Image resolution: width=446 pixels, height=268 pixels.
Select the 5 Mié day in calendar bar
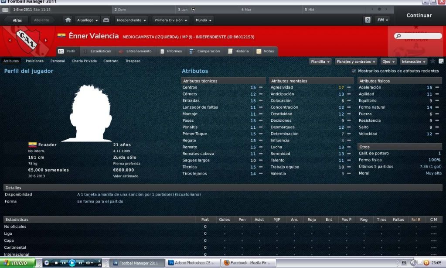(334, 10)
